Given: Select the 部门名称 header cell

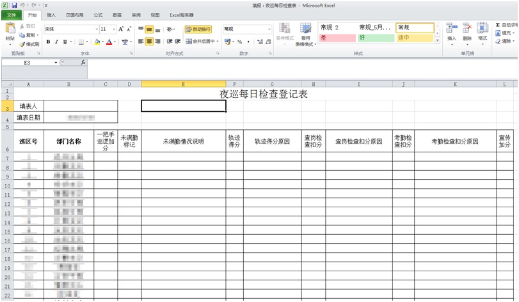Looking at the screenshot, I should click(x=68, y=141).
